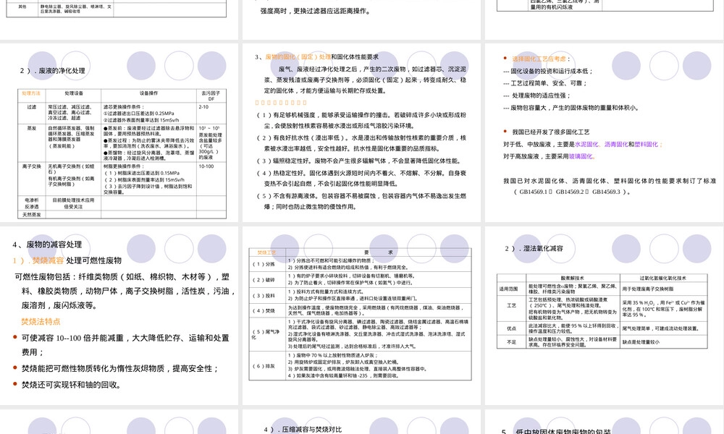The width and height of the screenshot is (724, 434).
Task: Select the (2) 破碎 row label
Action: click(264, 279)
